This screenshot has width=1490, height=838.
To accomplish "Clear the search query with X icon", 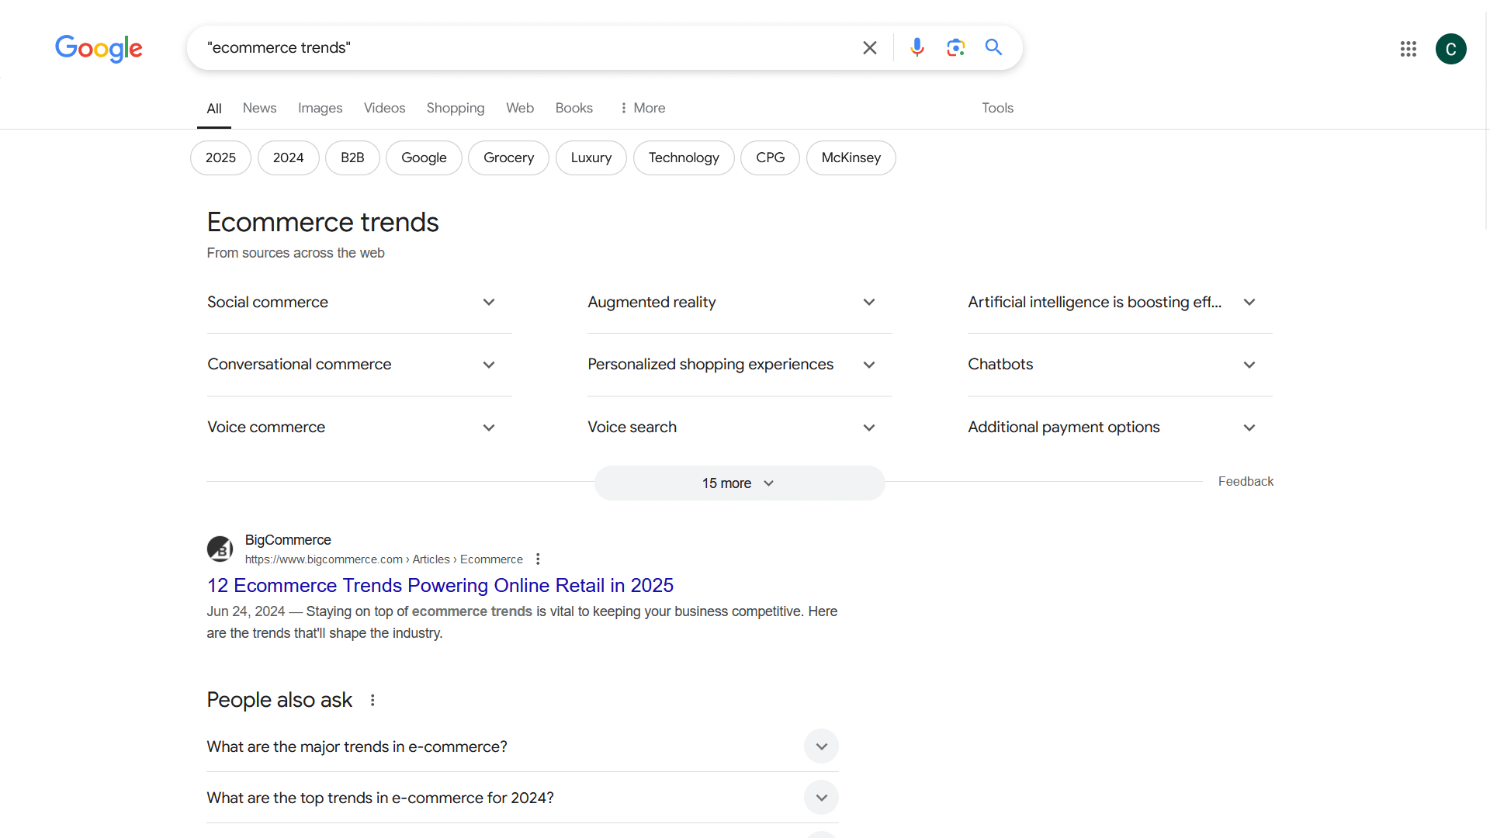I will point(870,48).
